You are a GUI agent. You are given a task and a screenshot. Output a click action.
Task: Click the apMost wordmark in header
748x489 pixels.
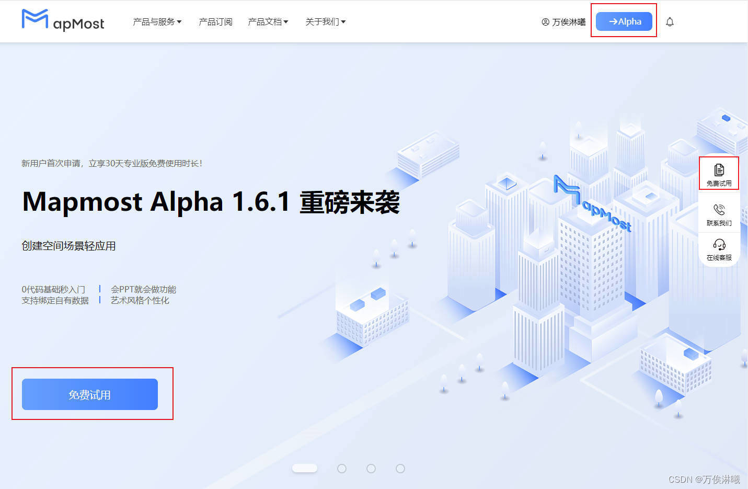pos(78,24)
